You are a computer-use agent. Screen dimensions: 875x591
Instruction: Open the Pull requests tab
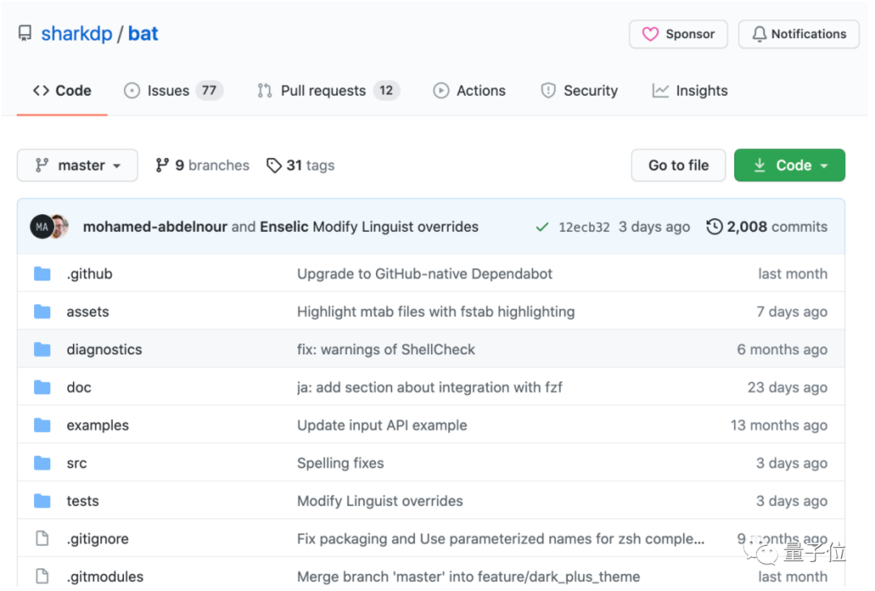328,91
